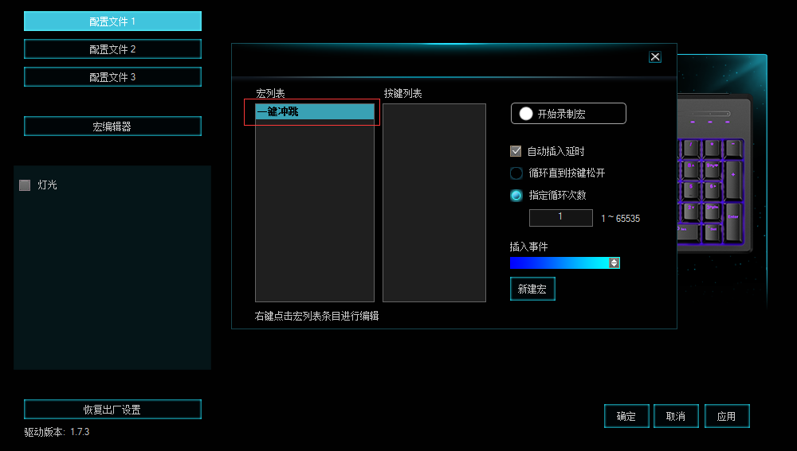Click inside the empty 按键列表 key list box

(x=434, y=203)
